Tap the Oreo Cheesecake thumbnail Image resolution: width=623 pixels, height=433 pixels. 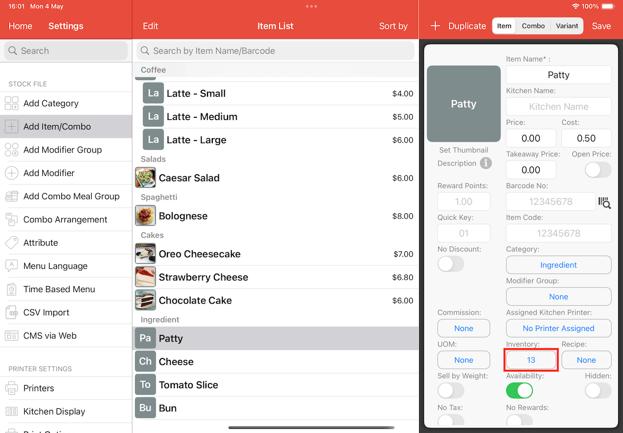coord(145,254)
